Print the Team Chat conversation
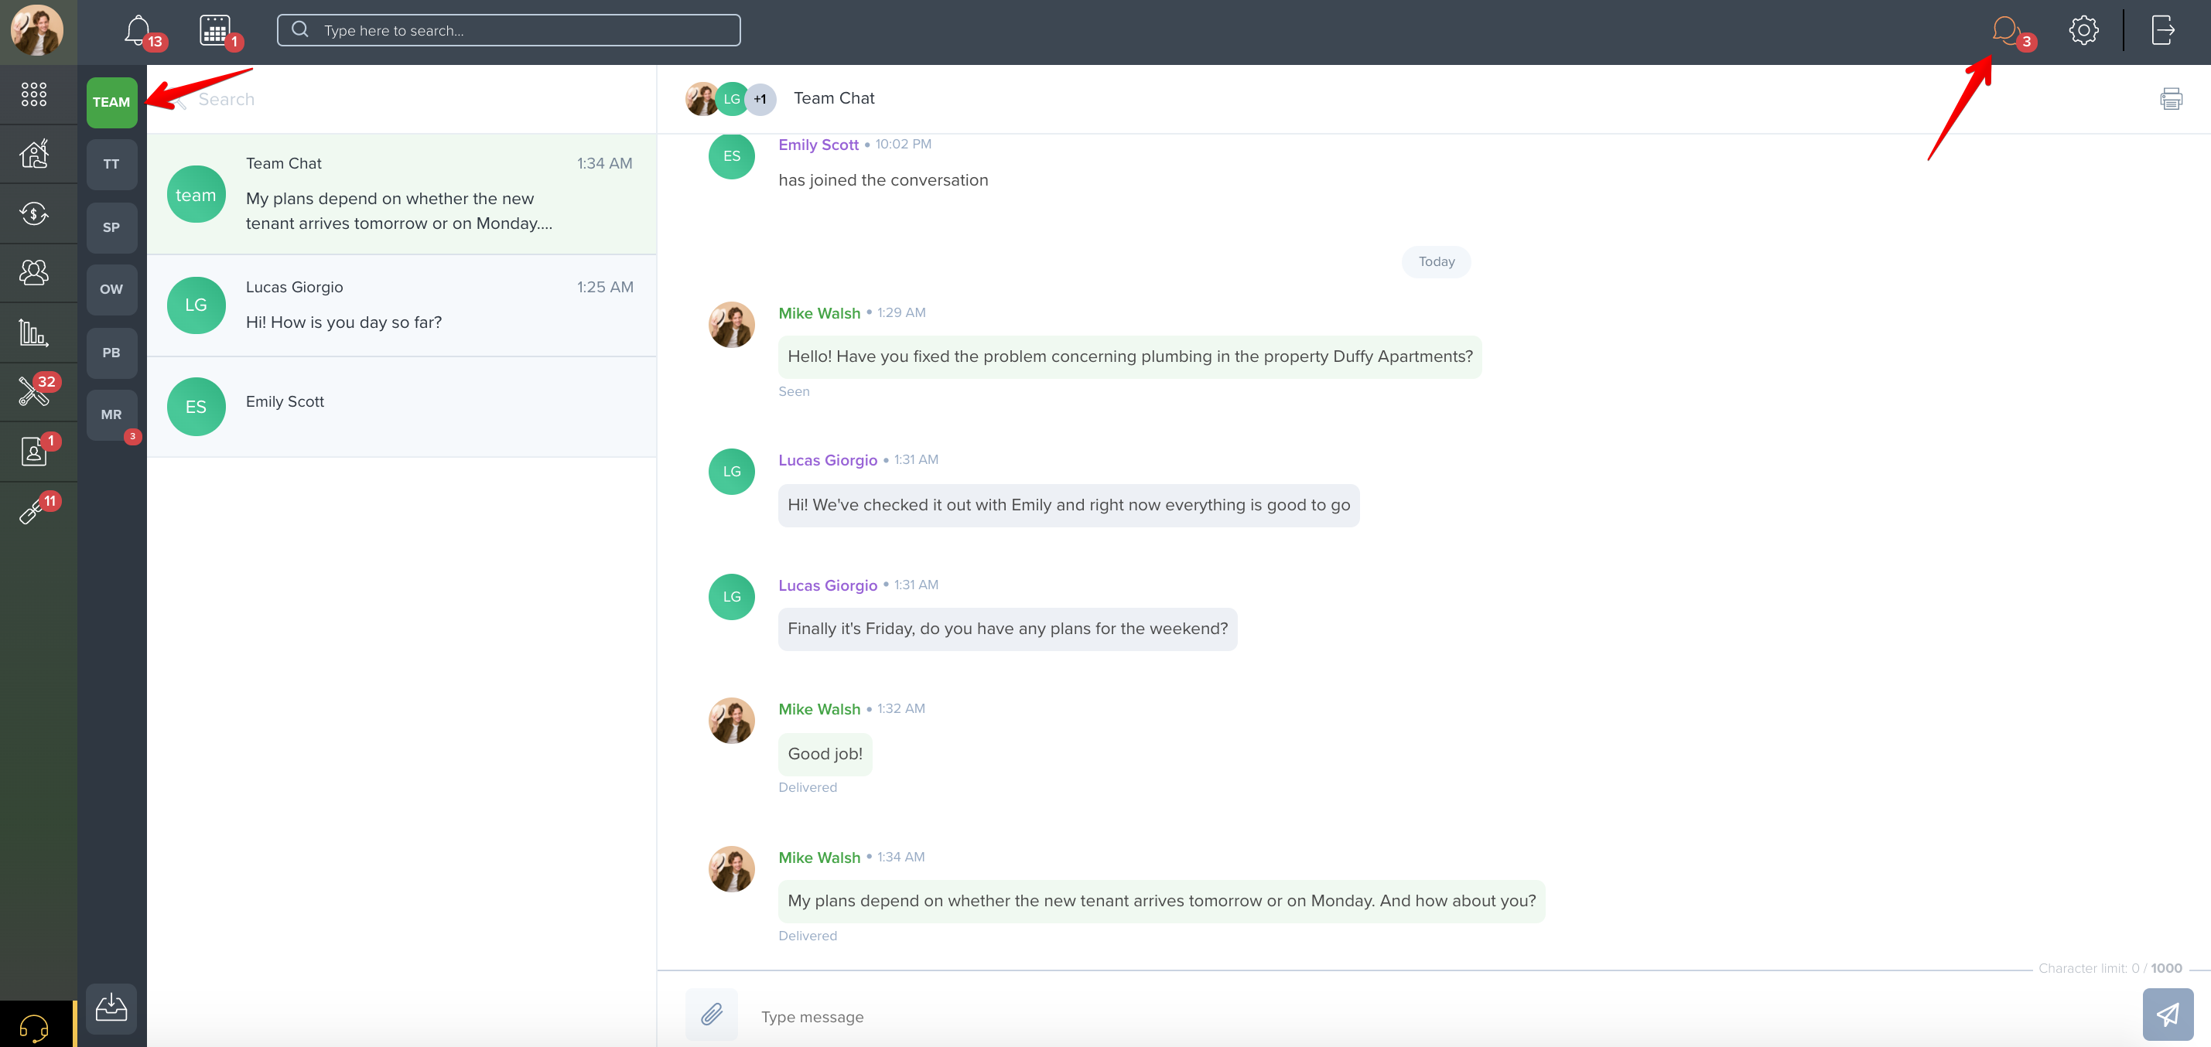2211x1047 pixels. pos(2171,99)
